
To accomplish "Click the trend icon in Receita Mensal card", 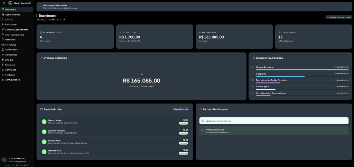I will 200,32.
